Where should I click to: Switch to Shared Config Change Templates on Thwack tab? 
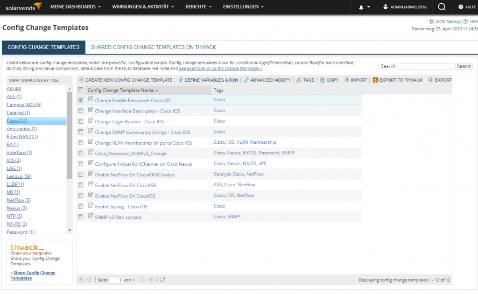(x=154, y=47)
